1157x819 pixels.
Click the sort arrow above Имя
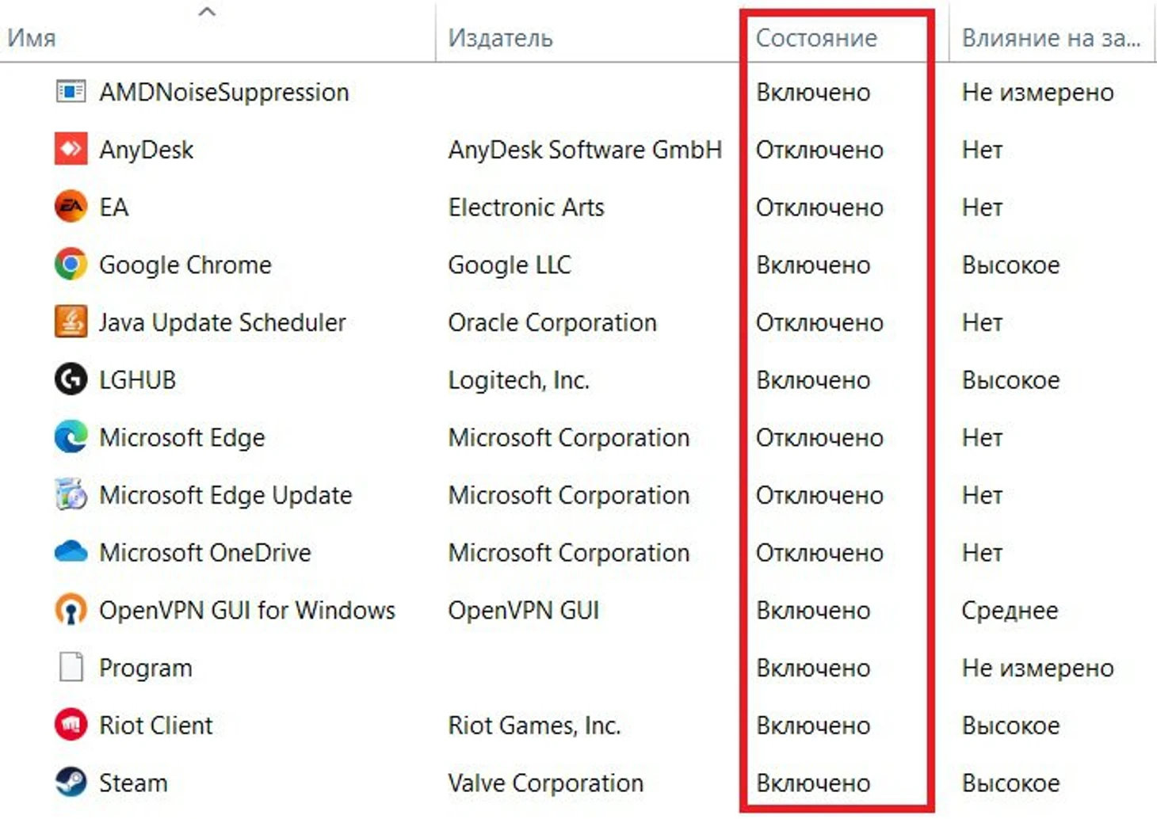pos(207,12)
